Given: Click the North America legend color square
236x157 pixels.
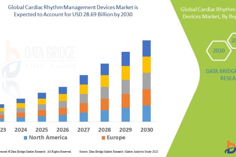Looking at the screenshot, I should coord(26,138).
